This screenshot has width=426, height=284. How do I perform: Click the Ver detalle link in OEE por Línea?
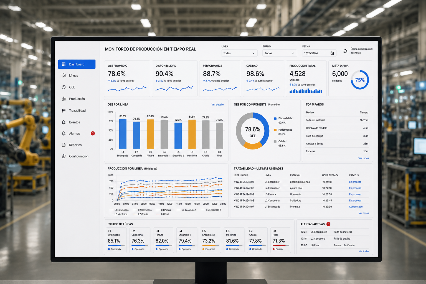coord(217,105)
